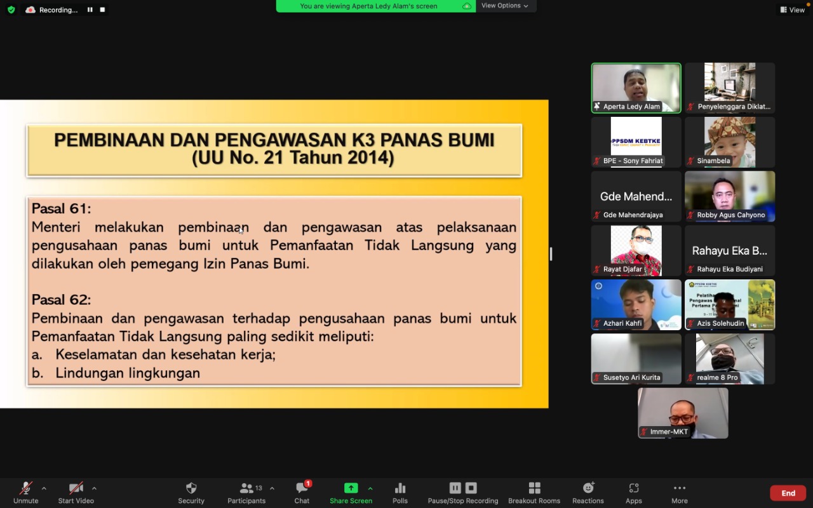
Task: Select realme 8 Pro video thumbnail
Action: [x=730, y=359]
